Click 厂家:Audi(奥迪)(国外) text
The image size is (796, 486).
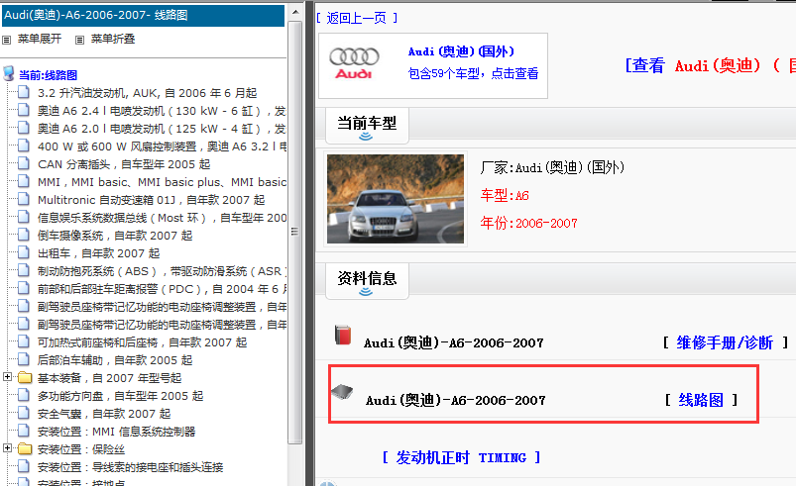coord(552,167)
